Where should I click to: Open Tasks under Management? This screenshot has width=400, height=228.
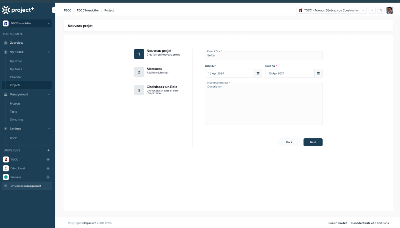pos(14,112)
